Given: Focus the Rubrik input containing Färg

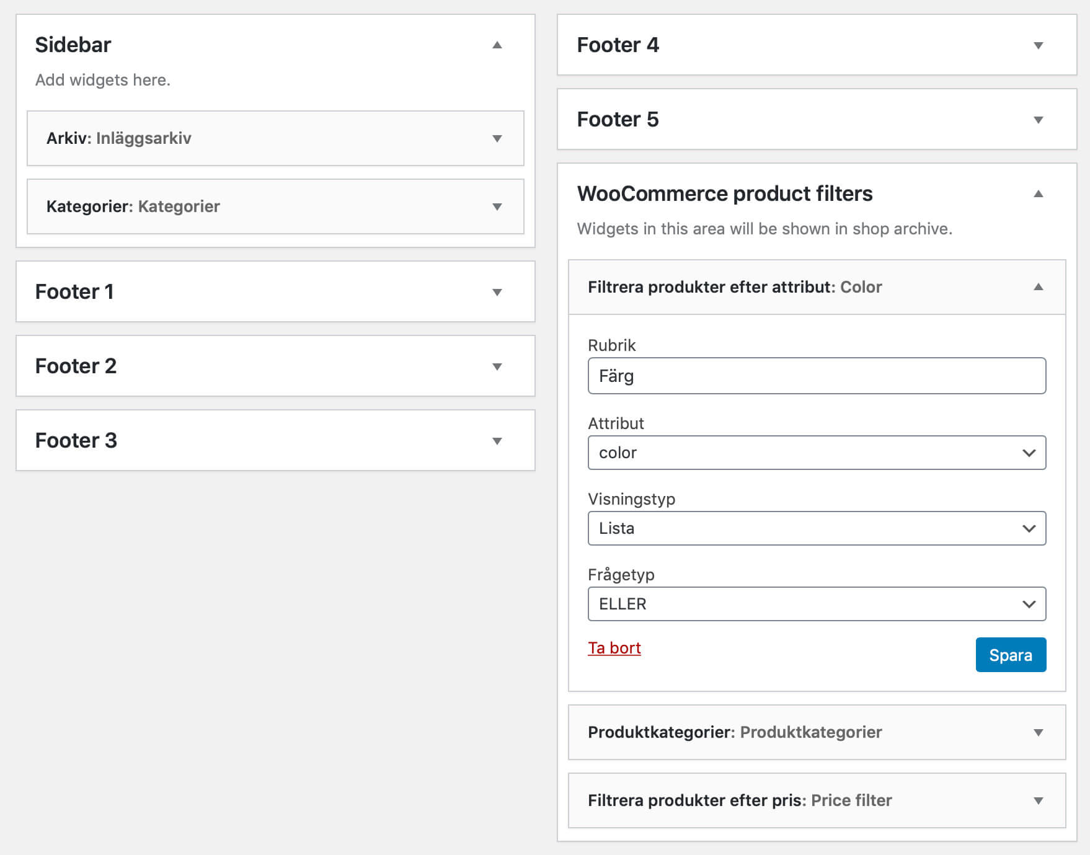Looking at the screenshot, I should coord(817,376).
